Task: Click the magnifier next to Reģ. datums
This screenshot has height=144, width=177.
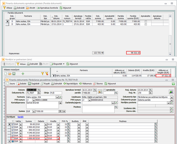Action: [151, 90]
